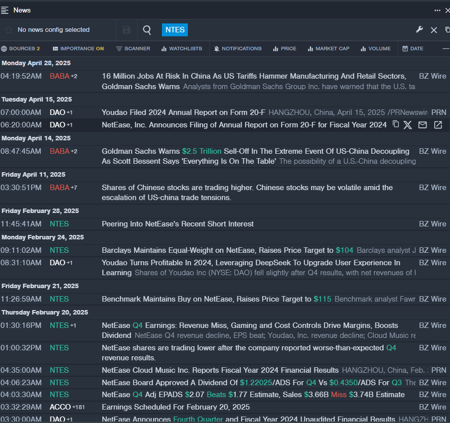This screenshot has height=423, width=450.
Task: Open the Date filter
Action: click(x=413, y=49)
